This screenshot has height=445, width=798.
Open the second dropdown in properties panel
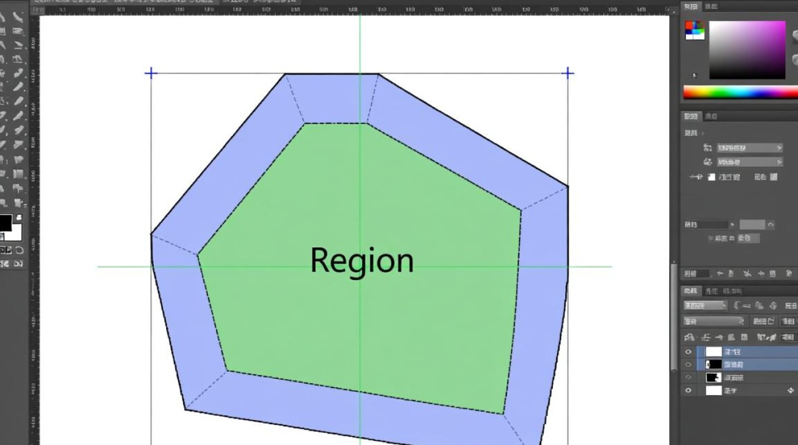750,162
